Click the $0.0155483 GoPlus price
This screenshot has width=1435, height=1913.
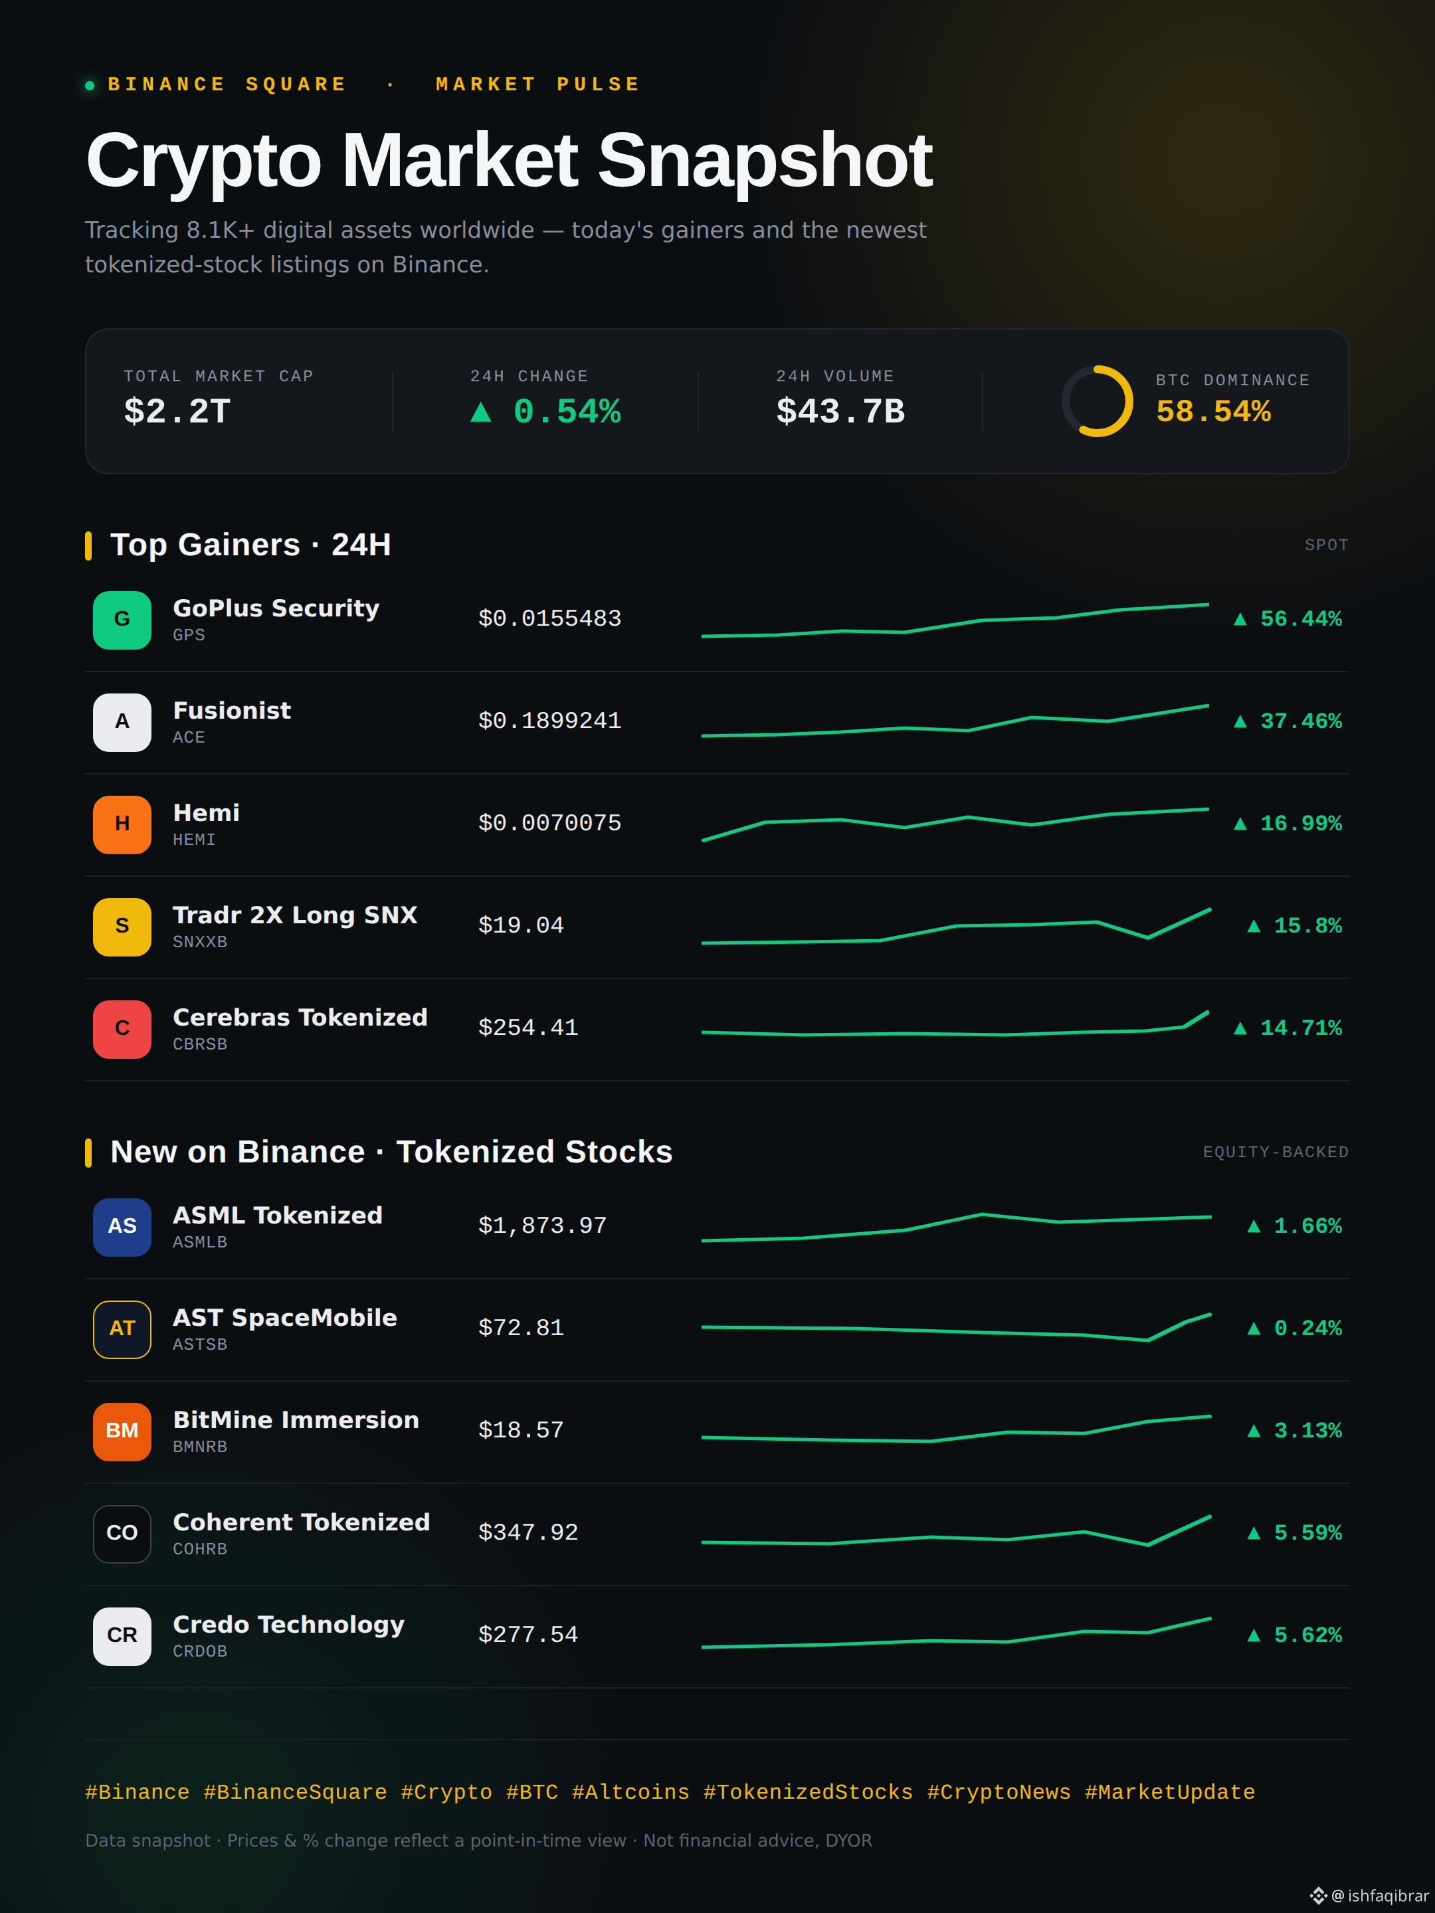[x=550, y=619]
